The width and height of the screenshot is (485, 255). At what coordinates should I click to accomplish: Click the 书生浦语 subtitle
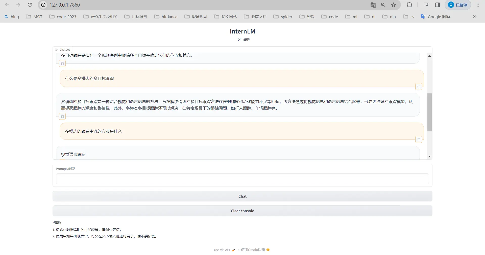242,40
